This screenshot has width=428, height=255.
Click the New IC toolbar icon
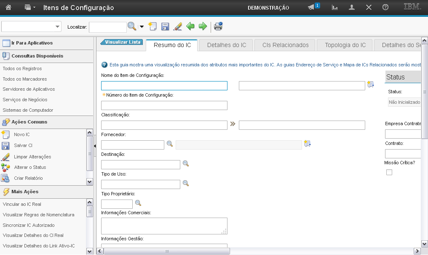click(152, 26)
